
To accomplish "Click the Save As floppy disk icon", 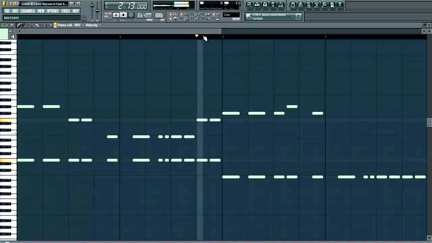I will tap(301, 5).
